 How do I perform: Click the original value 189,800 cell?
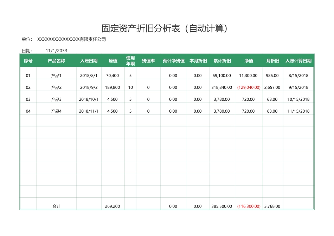pyautogui.click(x=113, y=87)
